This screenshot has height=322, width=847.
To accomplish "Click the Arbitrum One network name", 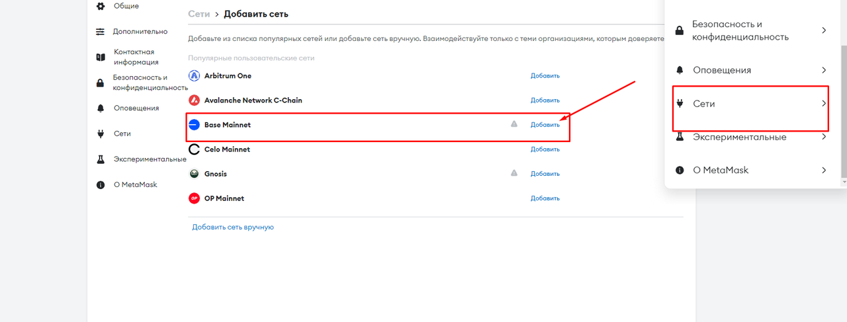I will (228, 75).
